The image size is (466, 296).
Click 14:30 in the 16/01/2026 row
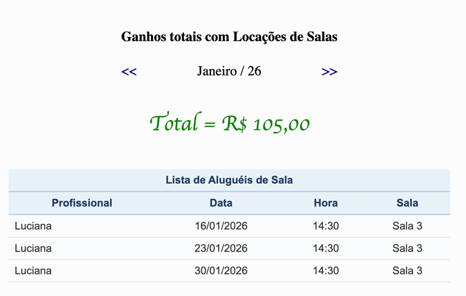pos(326,226)
